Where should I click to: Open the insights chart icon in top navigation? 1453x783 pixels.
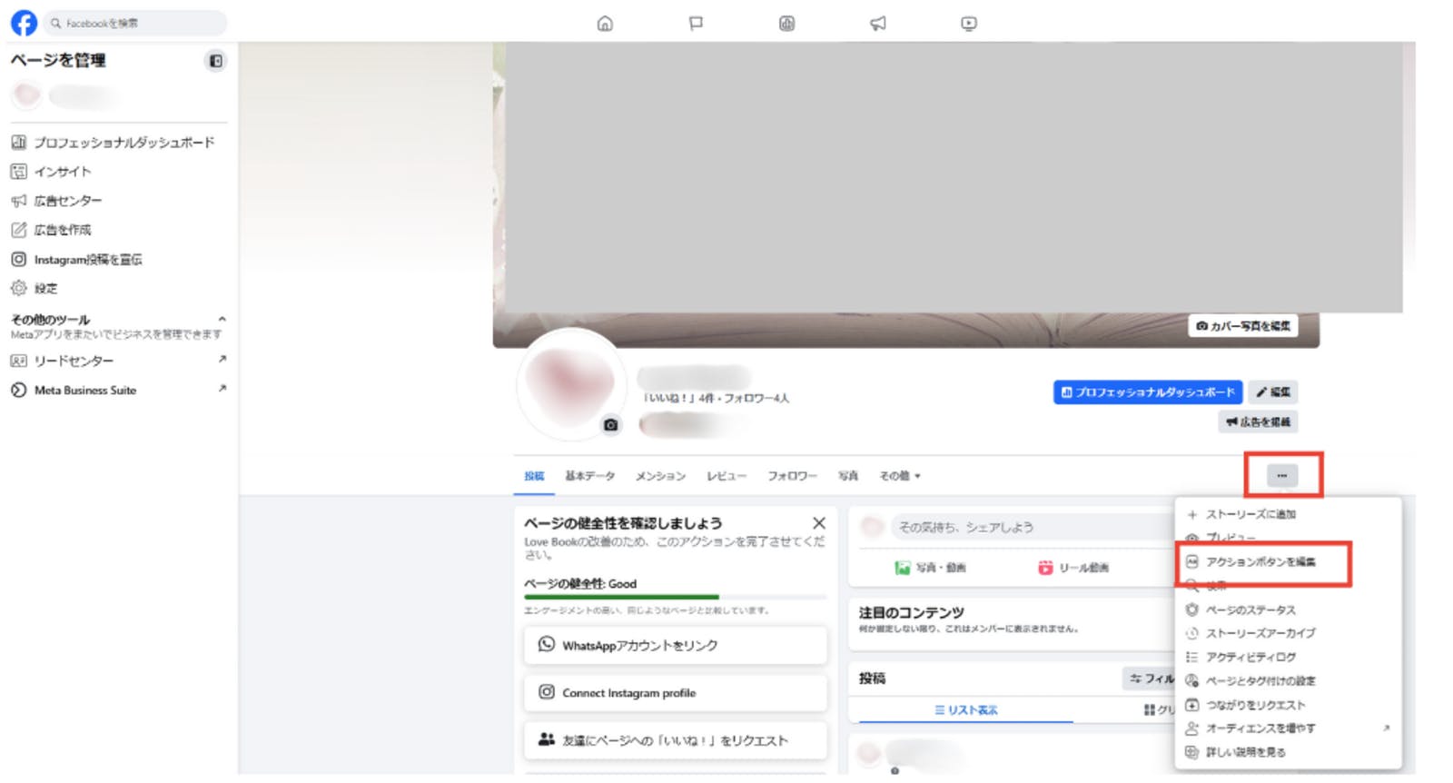pos(786,24)
